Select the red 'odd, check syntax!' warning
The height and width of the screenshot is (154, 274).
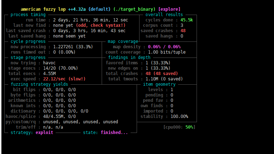tap(101, 25)
